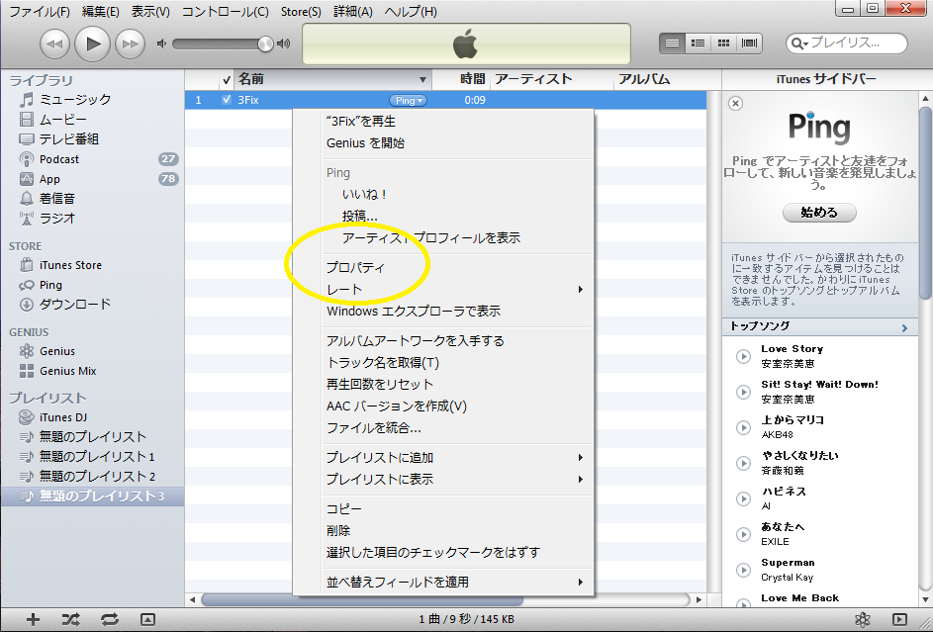Toggle the artwork viewer button

click(147, 619)
